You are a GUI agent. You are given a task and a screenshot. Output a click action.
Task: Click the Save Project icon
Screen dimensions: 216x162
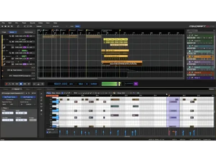tap(9, 26)
